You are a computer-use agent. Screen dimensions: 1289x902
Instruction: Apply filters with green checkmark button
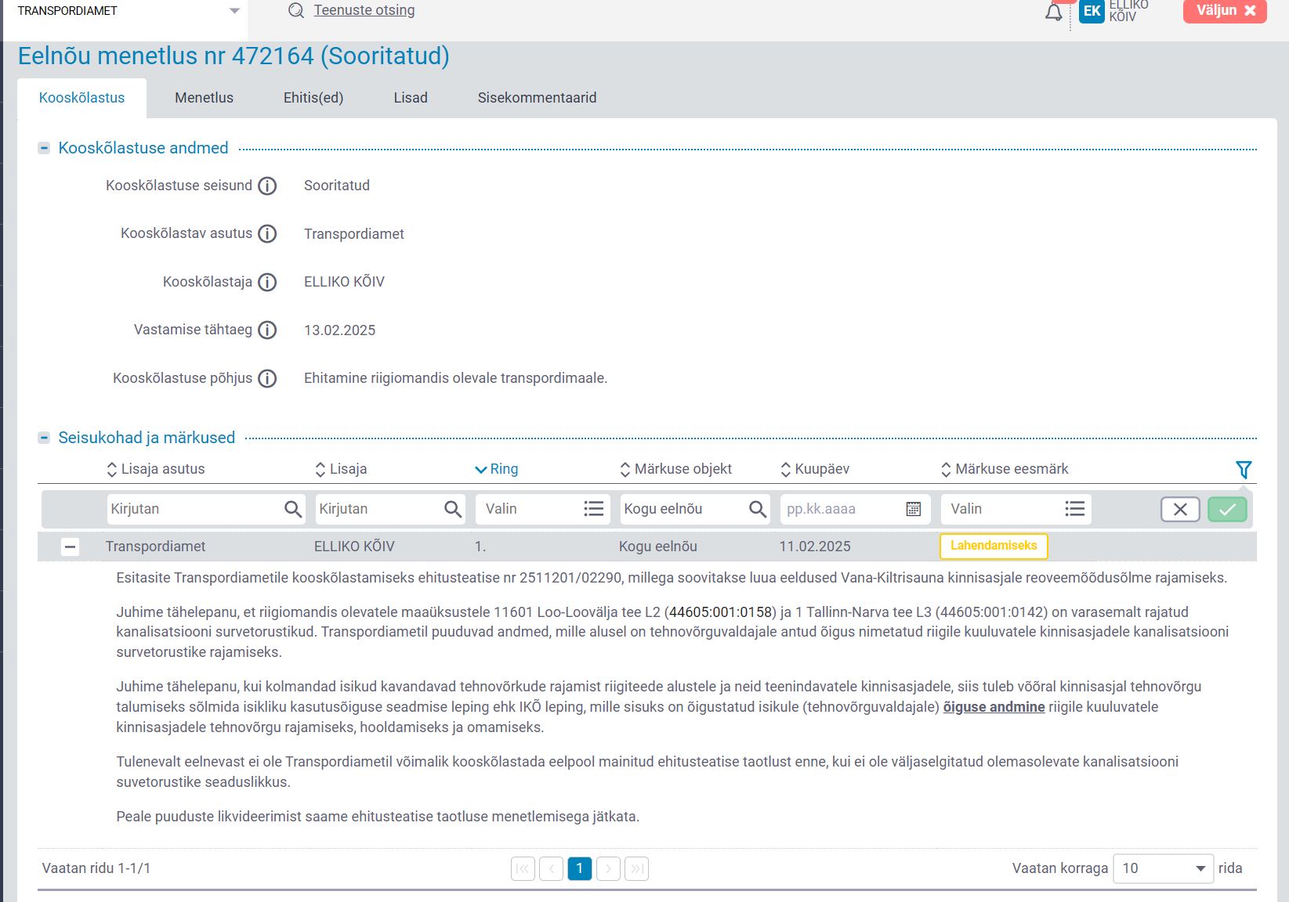coord(1227,510)
